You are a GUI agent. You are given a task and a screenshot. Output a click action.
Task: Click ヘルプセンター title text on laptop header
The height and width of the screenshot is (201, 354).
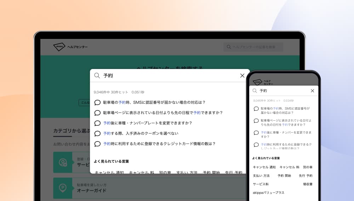78,47
